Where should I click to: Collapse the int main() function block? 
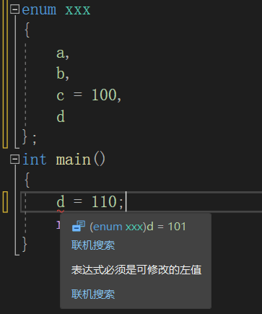coord(14,159)
